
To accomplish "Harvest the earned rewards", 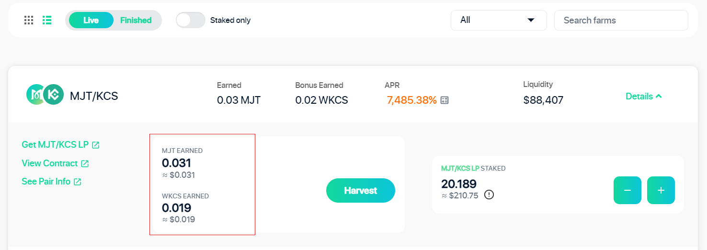I will coord(361,191).
